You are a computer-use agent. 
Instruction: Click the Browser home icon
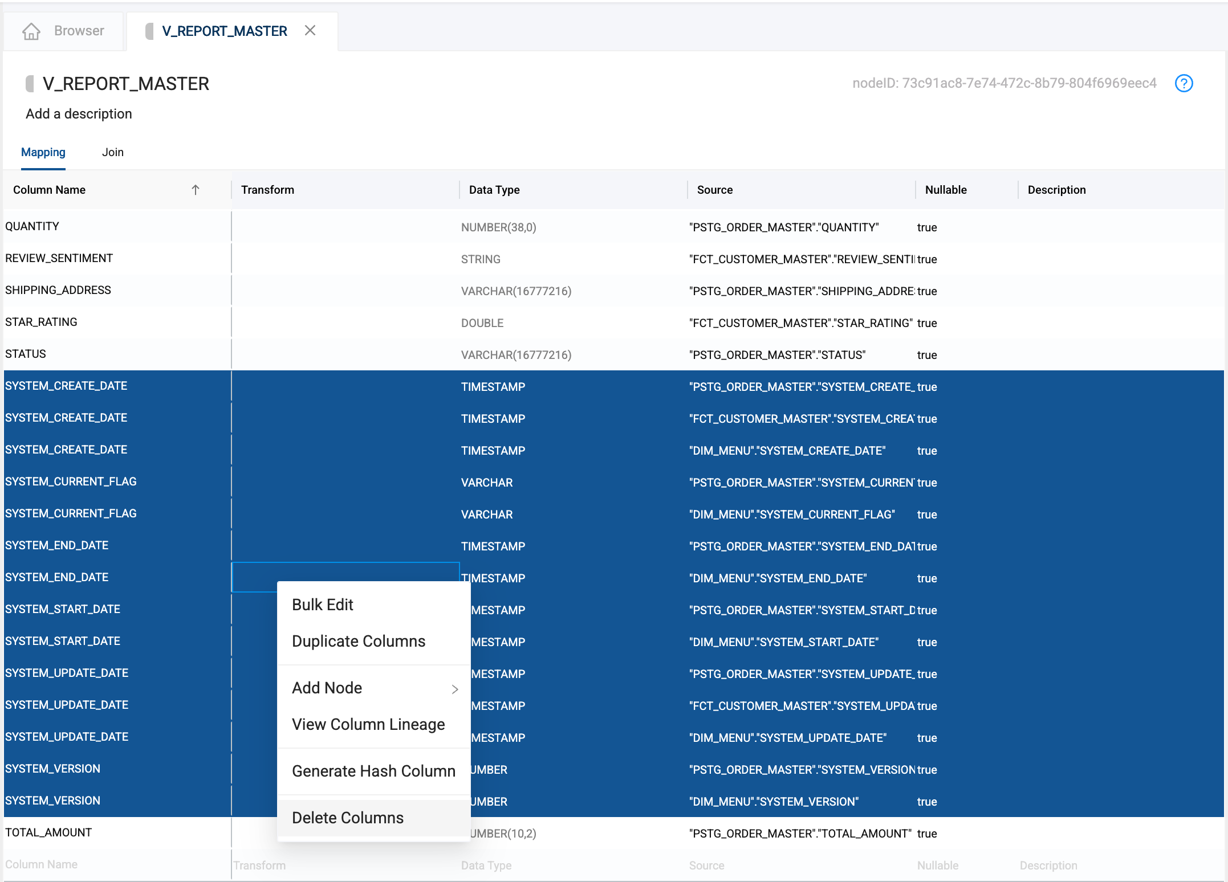coord(31,31)
